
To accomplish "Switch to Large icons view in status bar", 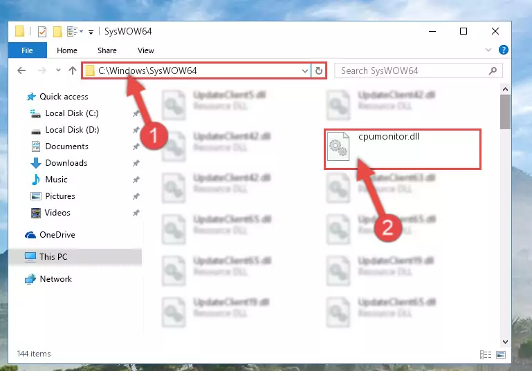I will (x=500, y=354).
